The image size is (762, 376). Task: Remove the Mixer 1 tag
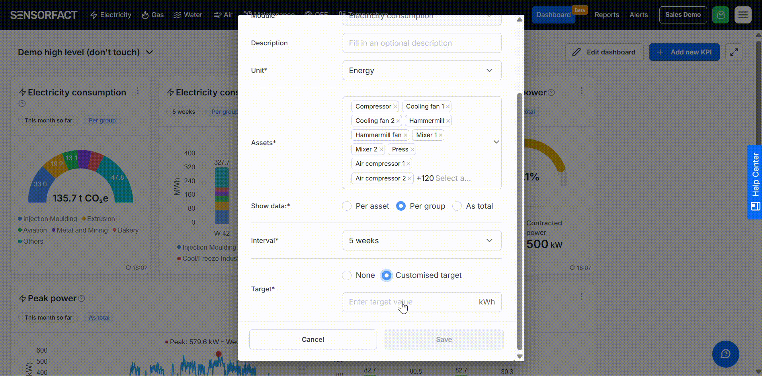point(440,135)
